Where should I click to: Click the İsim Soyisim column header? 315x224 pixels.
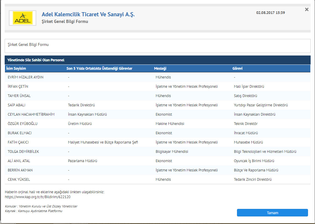(x=16, y=68)
